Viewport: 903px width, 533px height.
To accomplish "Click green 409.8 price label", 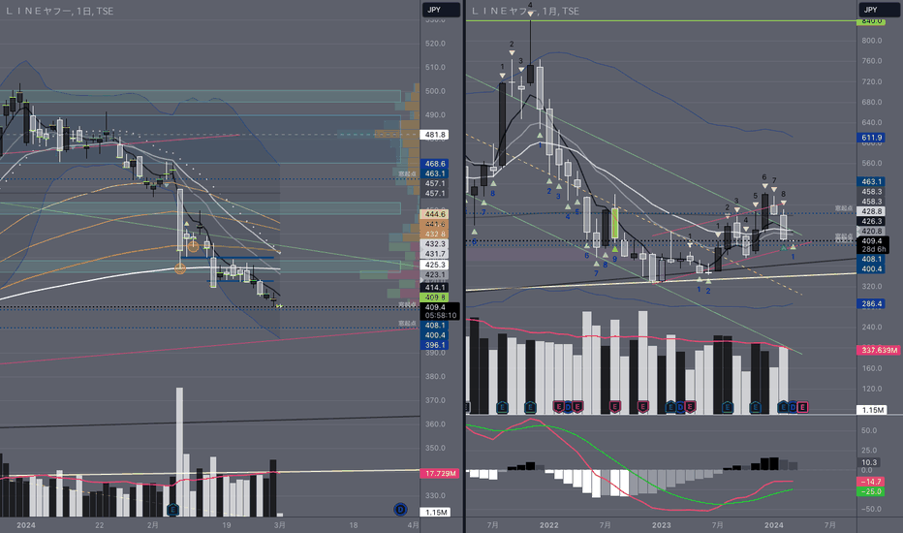I will pos(435,298).
